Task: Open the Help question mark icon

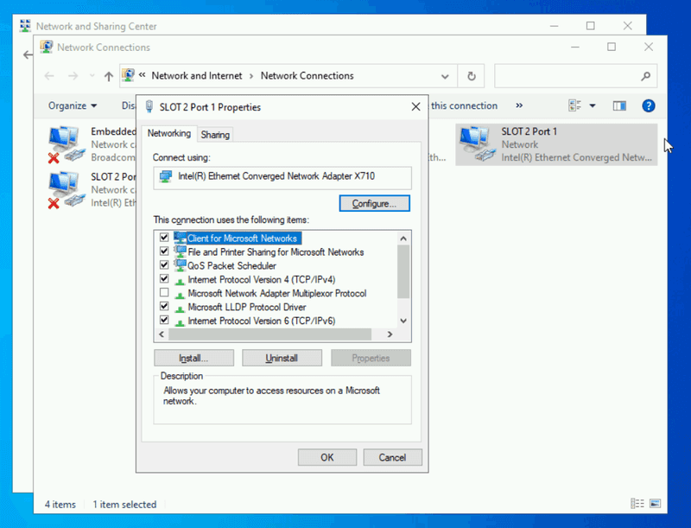Action: 647,105
